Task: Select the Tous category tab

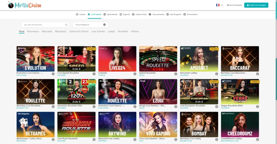Action: (x=22, y=31)
